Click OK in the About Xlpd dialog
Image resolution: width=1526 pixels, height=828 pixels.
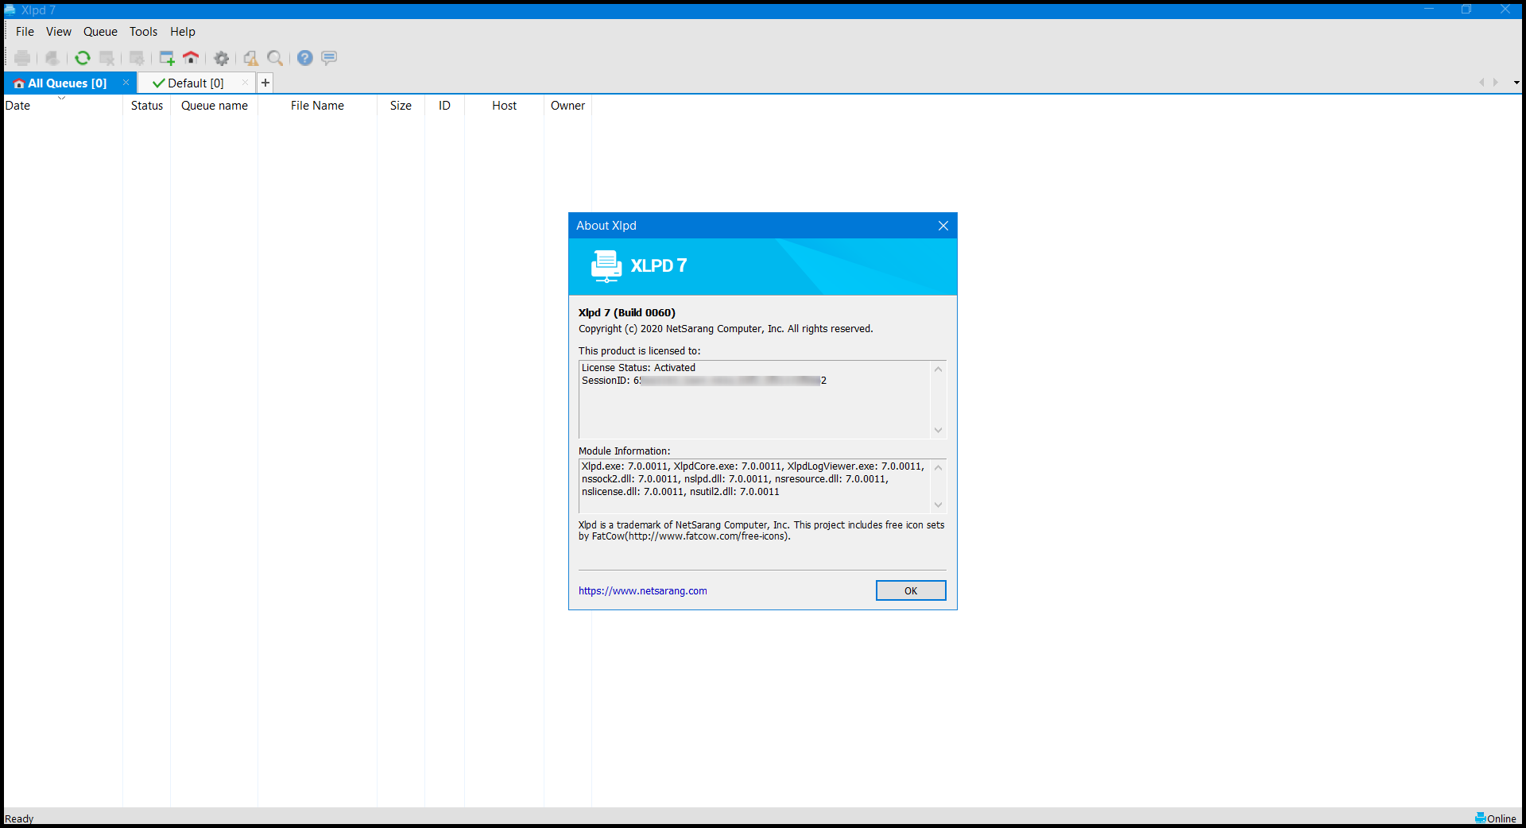(x=911, y=590)
